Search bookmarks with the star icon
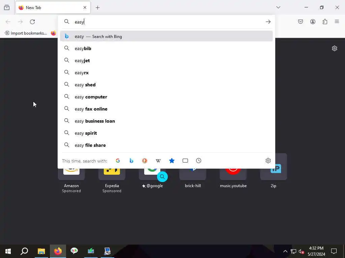The image size is (345, 258). point(172,161)
